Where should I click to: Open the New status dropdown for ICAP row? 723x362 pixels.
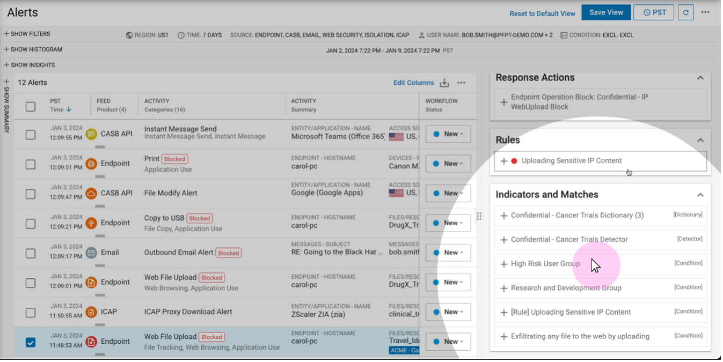[x=448, y=312]
